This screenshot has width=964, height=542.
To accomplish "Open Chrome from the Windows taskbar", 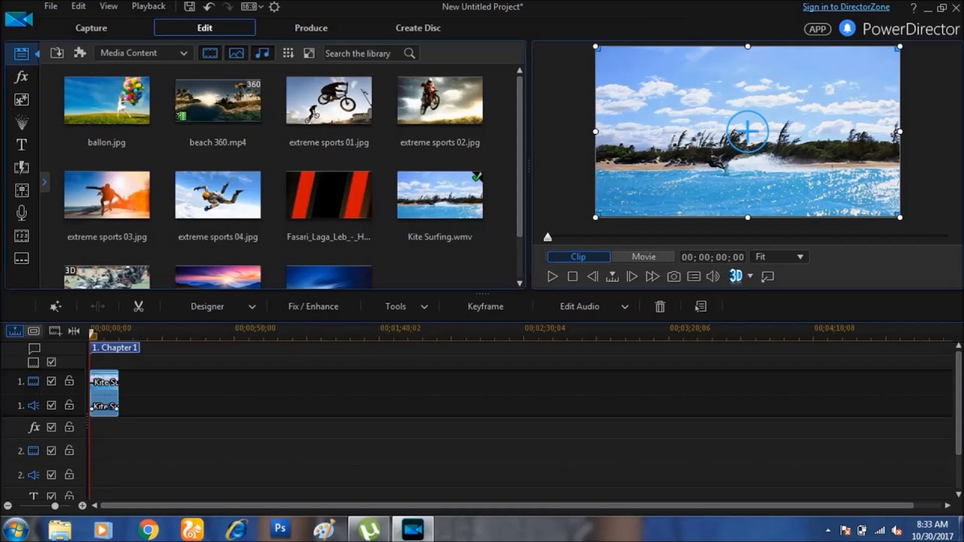I will (148, 530).
